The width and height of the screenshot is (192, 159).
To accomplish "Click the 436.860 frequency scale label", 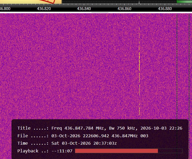I will coord(124,9).
